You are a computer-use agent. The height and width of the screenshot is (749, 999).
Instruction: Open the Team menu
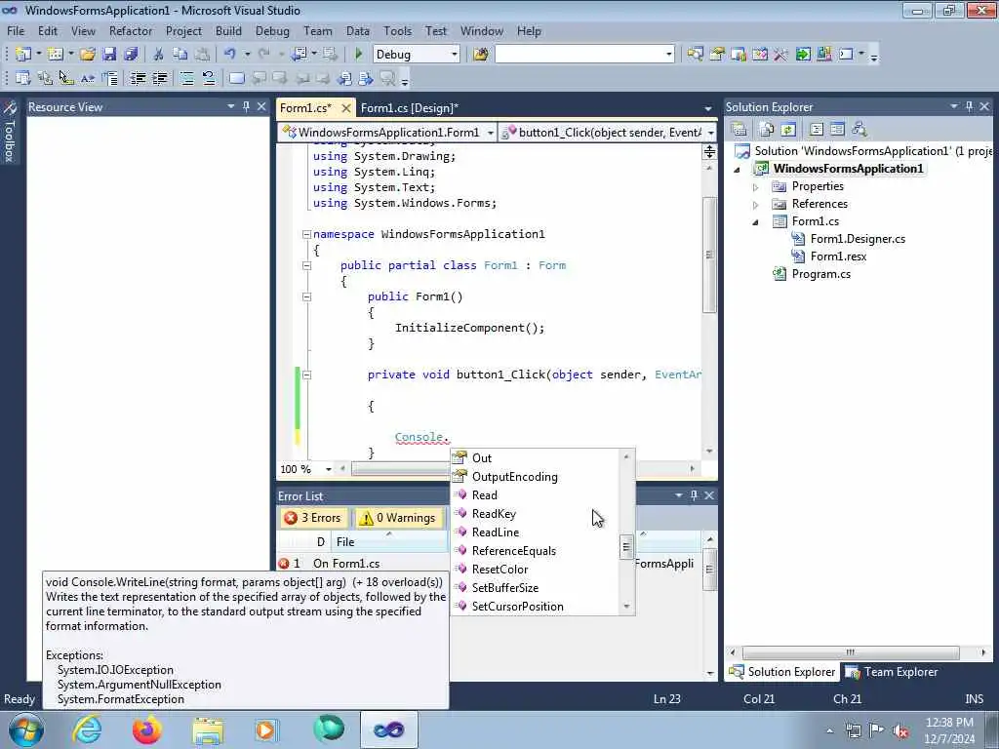[317, 30]
